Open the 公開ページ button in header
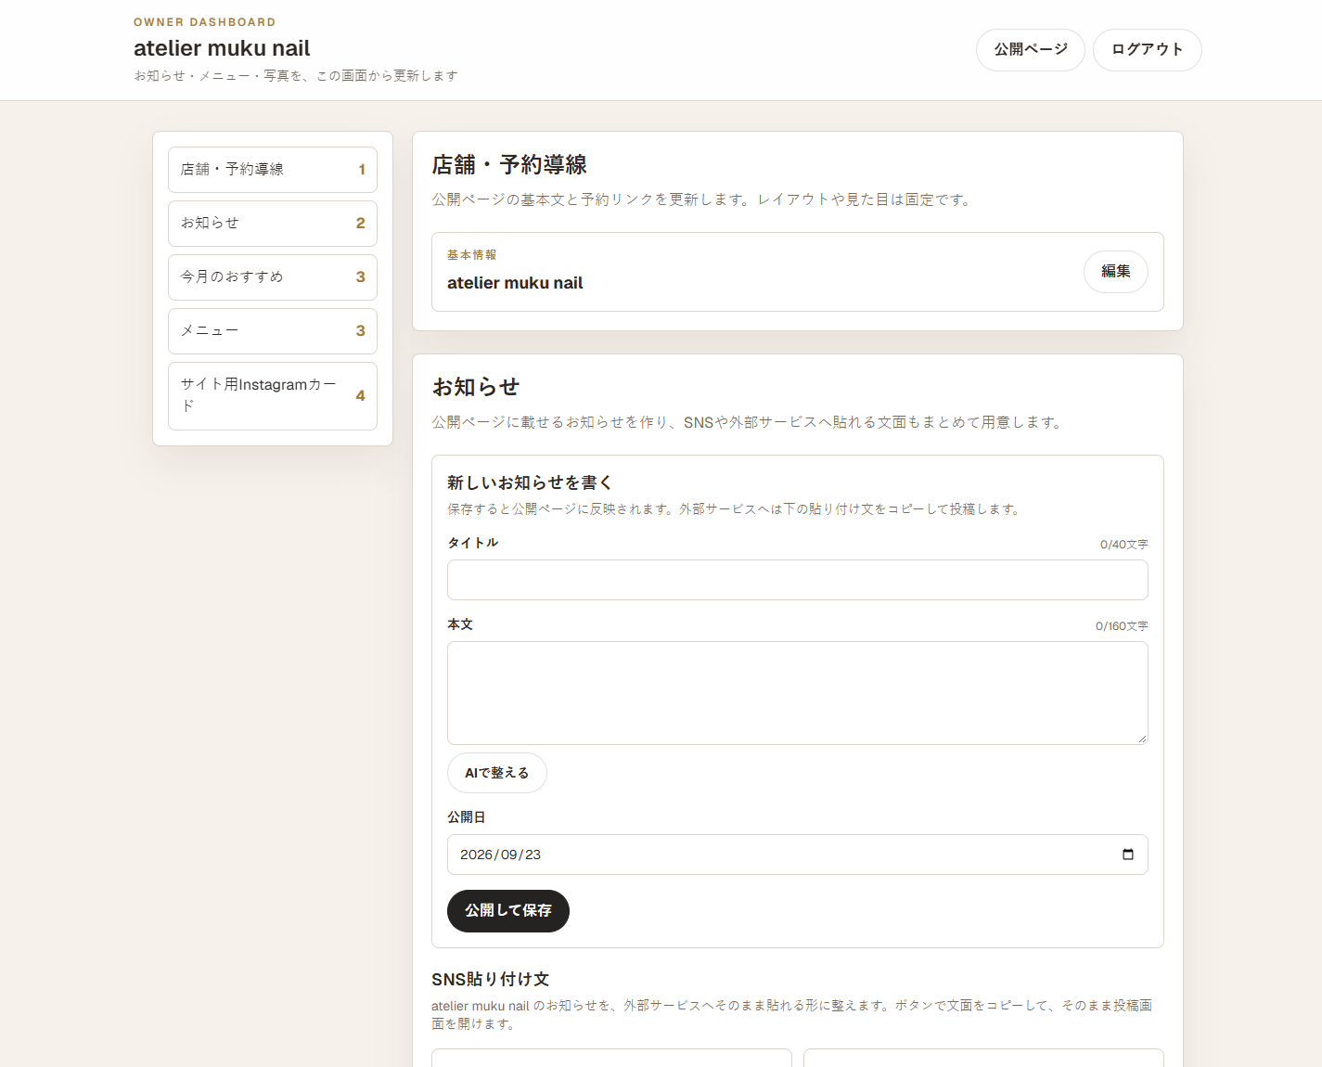The width and height of the screenshot is (1322, 1067). (x=1031, y=50)
